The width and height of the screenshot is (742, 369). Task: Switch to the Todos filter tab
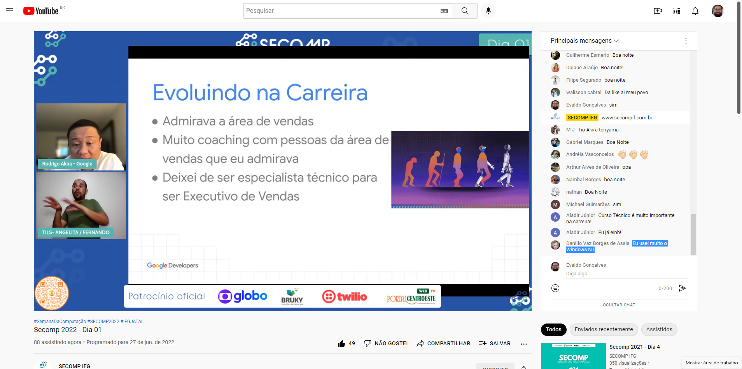553,329
